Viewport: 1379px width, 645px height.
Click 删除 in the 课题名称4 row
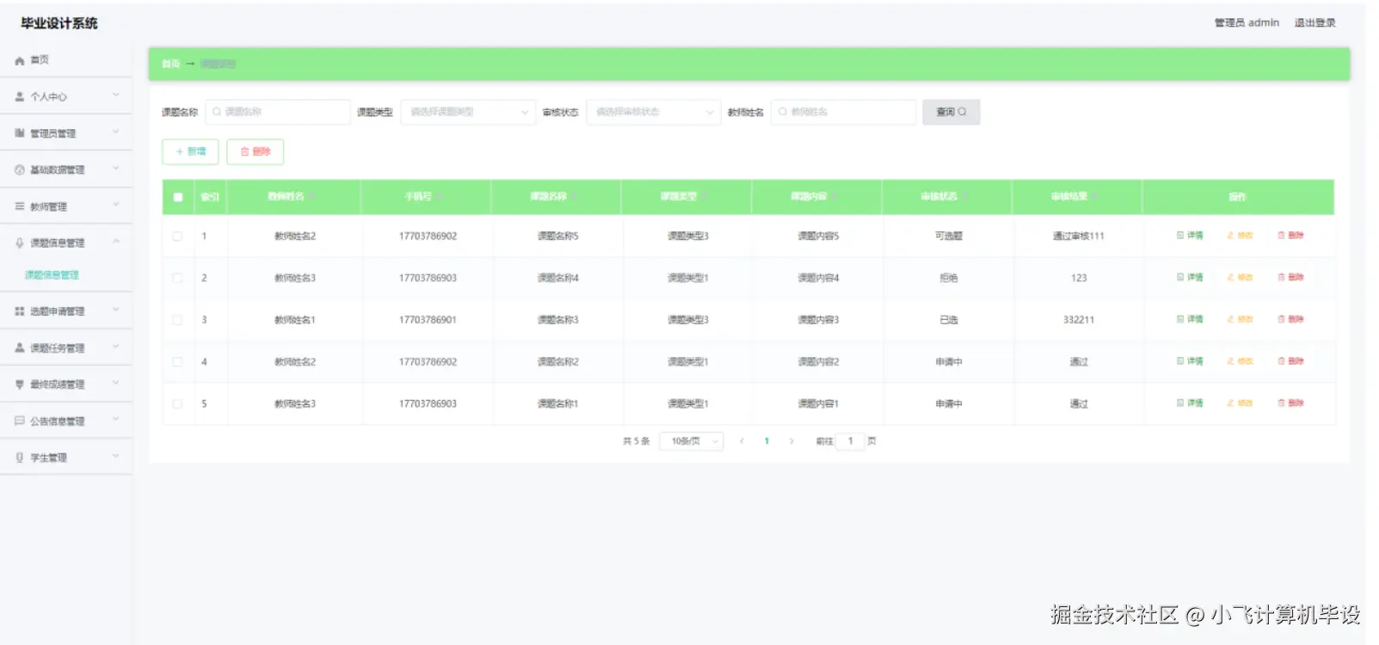[x=1290, y=278]
